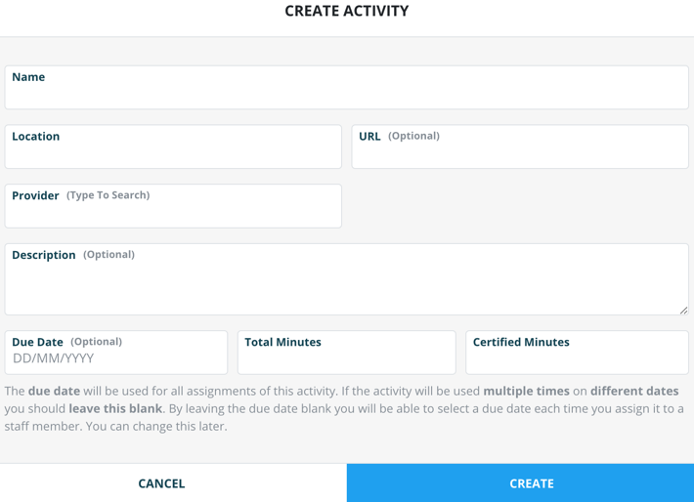Select the optional URL field

click(519, 154)
